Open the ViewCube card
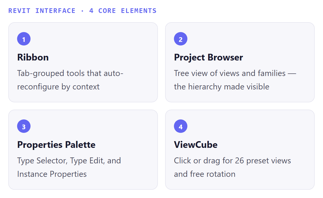Image resolution: width=323 pixels, height=198 pixels. coord(240,150)
